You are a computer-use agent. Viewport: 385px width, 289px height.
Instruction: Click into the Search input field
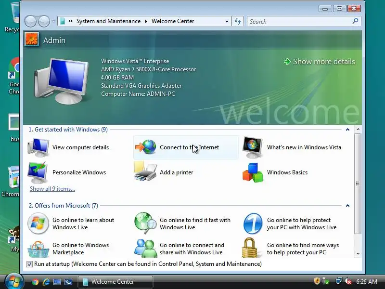[x=299, y=21]
